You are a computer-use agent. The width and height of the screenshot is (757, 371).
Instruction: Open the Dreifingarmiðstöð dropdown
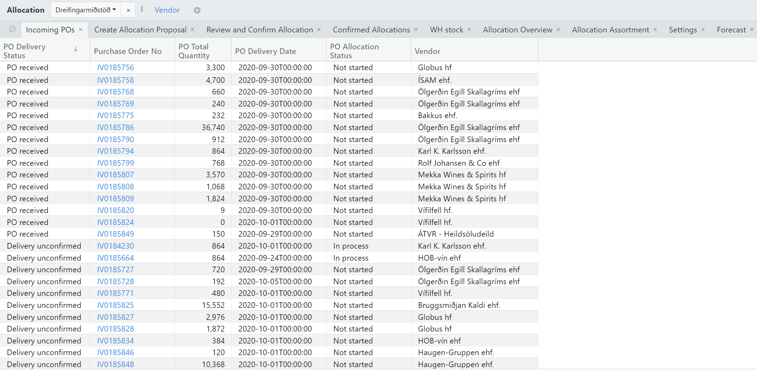86,10
